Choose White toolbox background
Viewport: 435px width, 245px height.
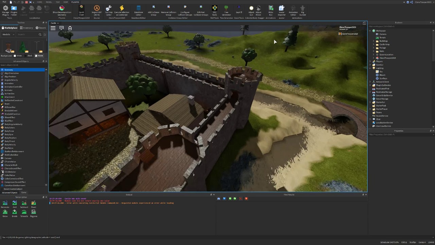[18, 55]
